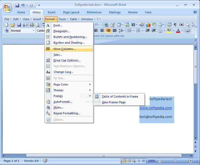Expand the font color dropdown arrow

182,31
